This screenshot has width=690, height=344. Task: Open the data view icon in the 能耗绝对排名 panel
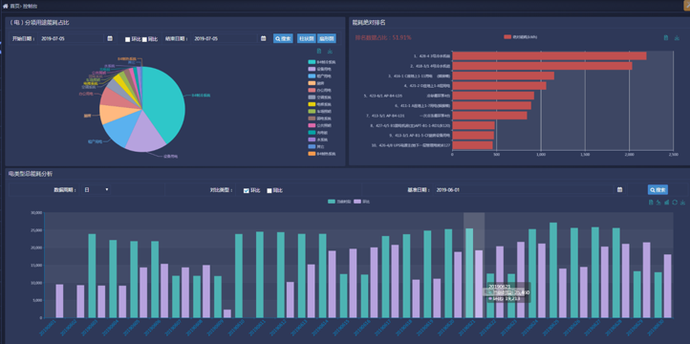[x=666, y=38]
